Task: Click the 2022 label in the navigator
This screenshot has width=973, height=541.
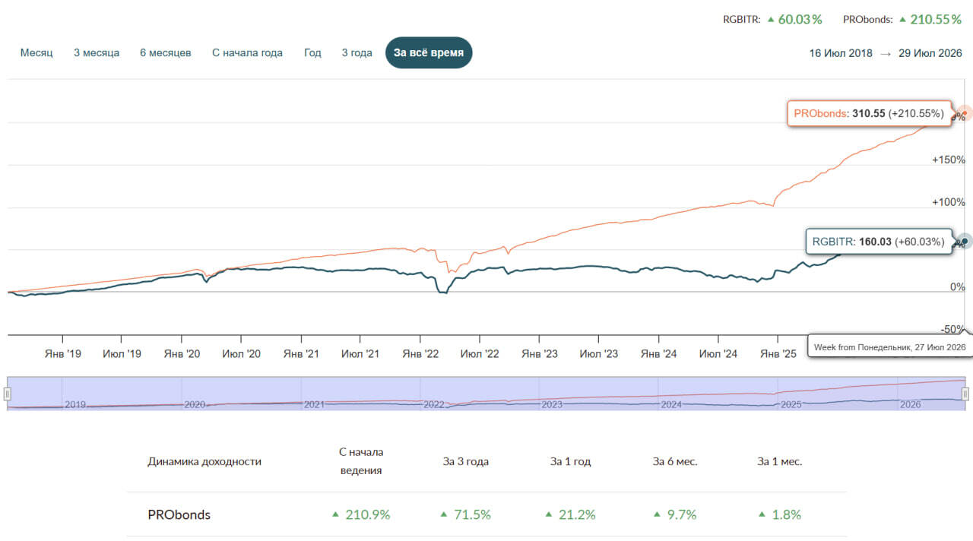Action: pyautogui.click(x=433, y=404)
